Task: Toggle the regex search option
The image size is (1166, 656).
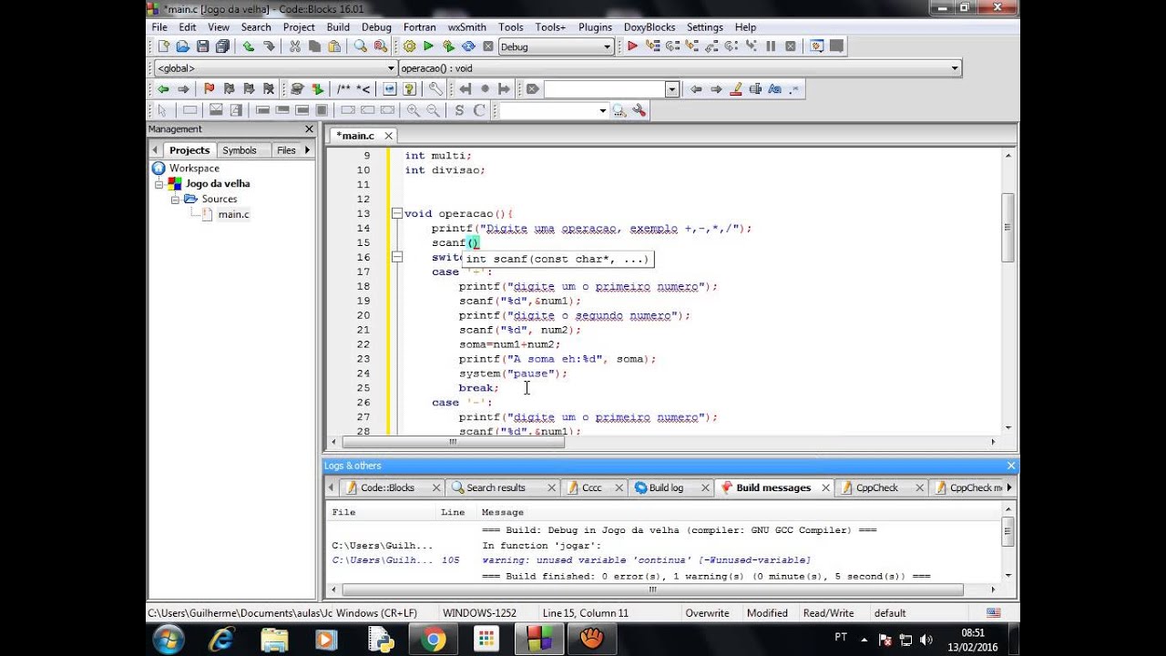Action: (x=794, y=88)
